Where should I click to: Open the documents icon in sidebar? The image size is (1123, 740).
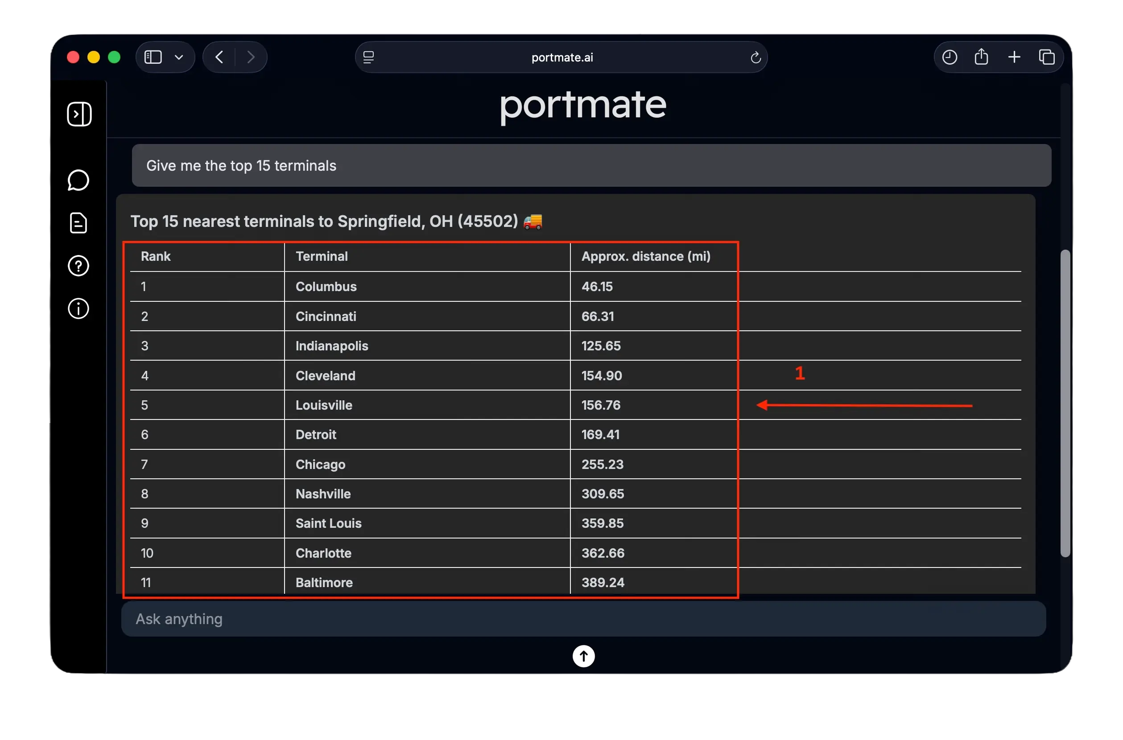point(78,223)
